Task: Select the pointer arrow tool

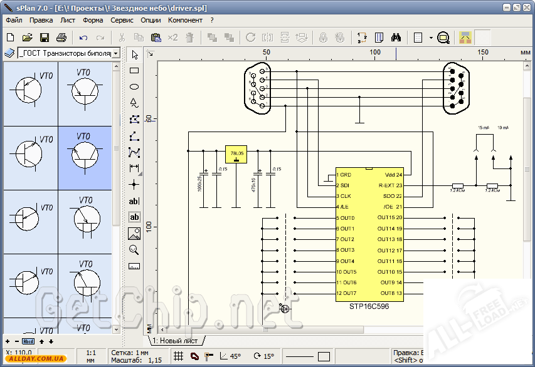Action: click(134, 55)
